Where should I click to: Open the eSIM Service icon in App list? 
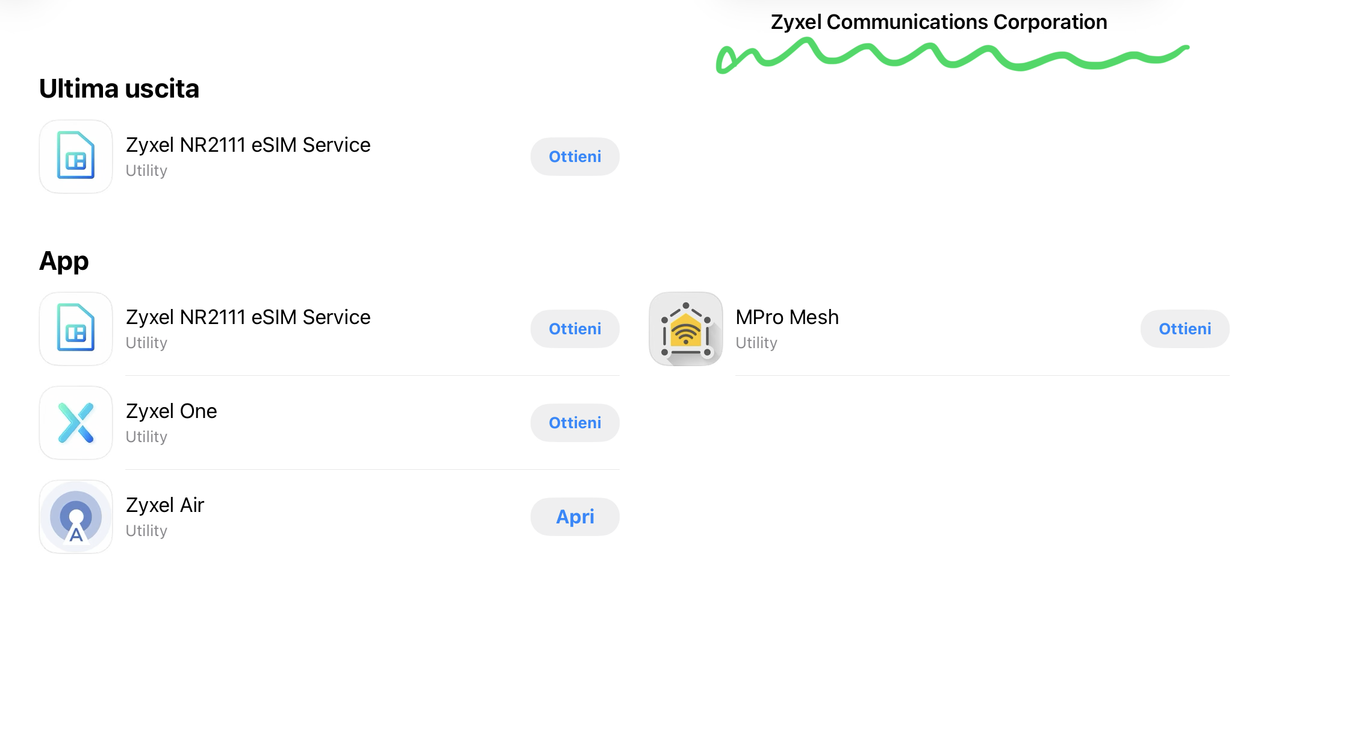pyautogui.click(x=76, y=329)
